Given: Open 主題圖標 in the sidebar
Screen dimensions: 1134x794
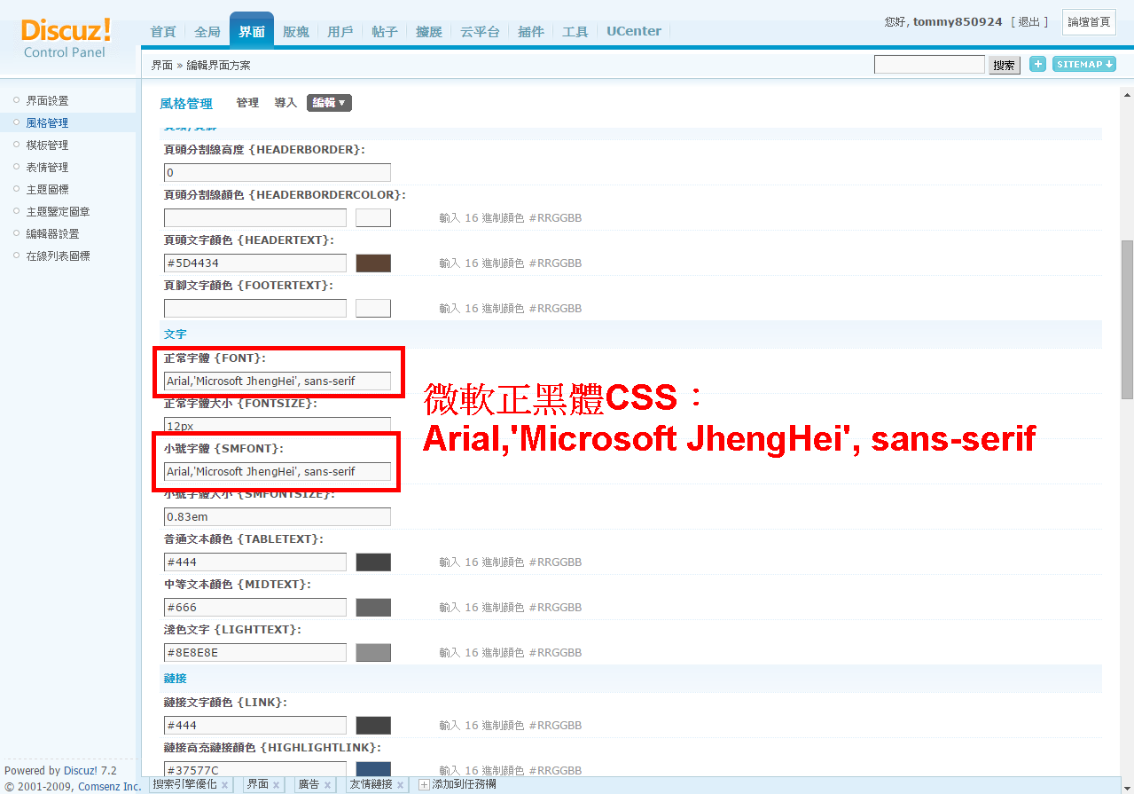Looking at the screenshot, I should coord(47,189).
